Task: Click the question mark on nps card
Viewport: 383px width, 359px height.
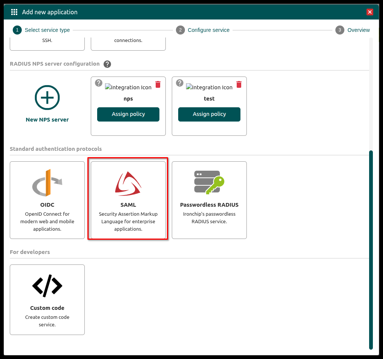Action: click(99, 83)
